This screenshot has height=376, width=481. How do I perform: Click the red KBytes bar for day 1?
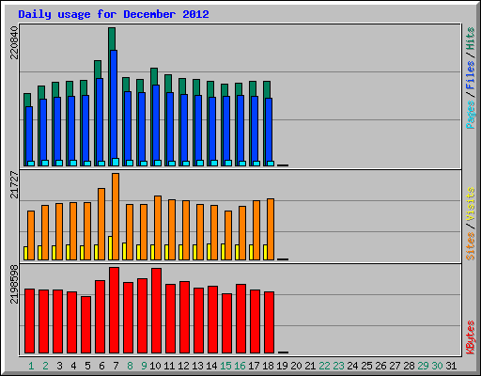(x=29, y=321)
